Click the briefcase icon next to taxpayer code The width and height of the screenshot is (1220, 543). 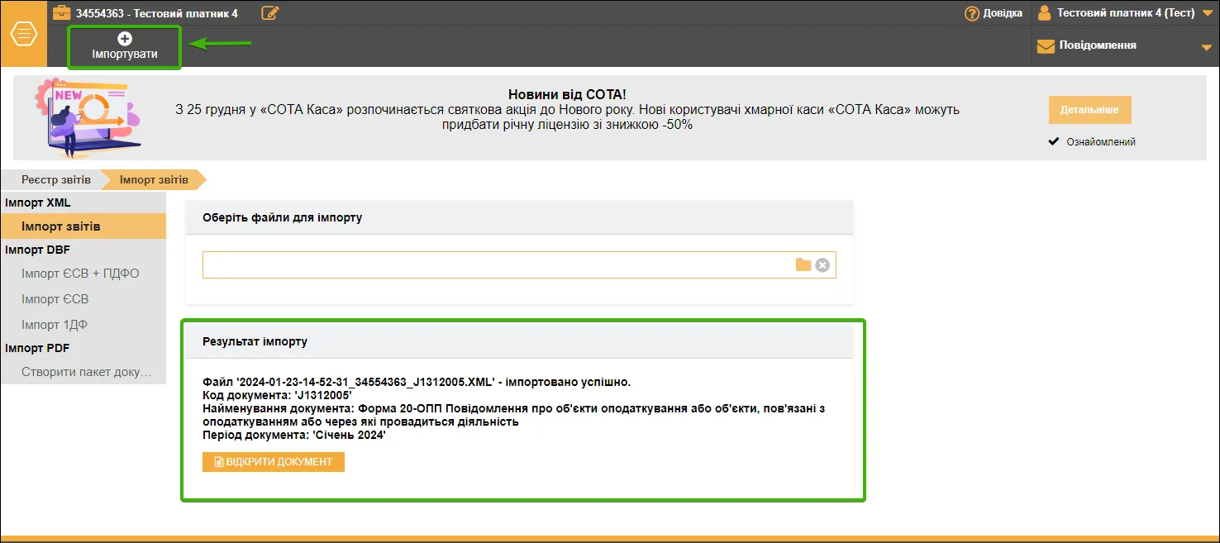[x=61, y=12]
